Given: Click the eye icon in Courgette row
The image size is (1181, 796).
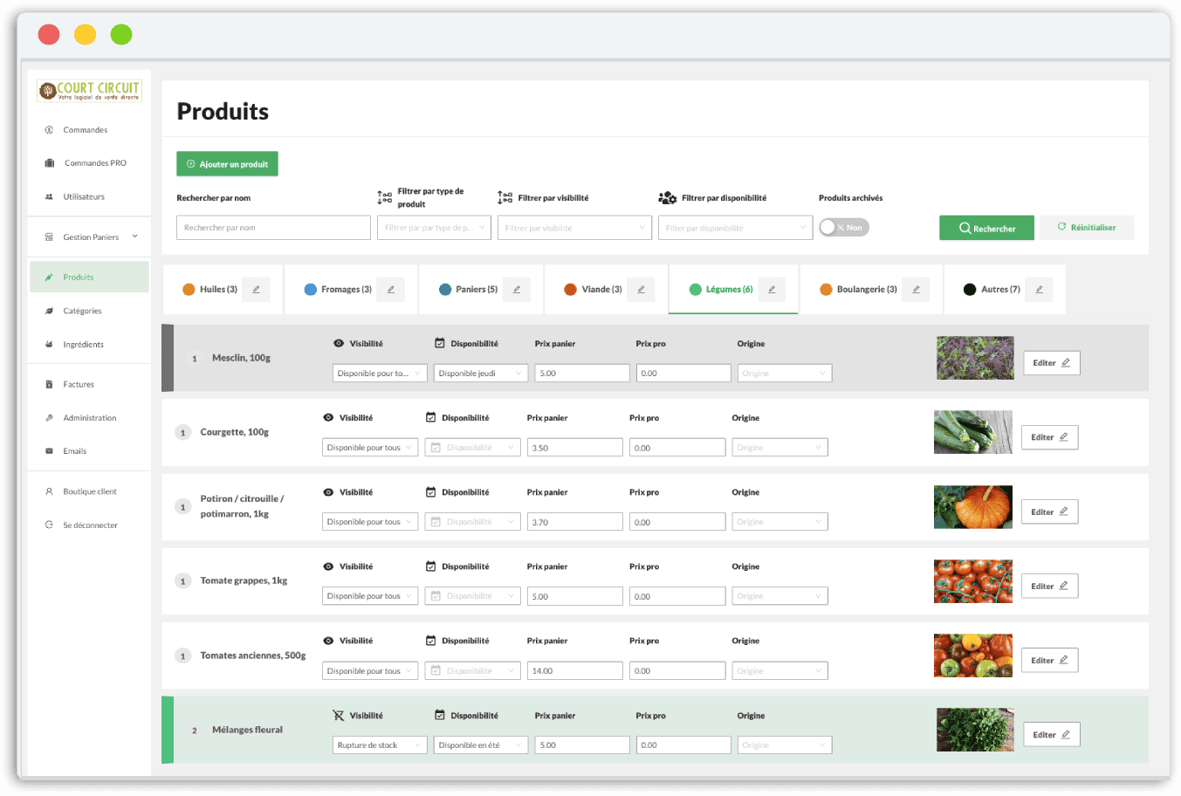Looking at the screenshot, I should [x=328, y=418].
